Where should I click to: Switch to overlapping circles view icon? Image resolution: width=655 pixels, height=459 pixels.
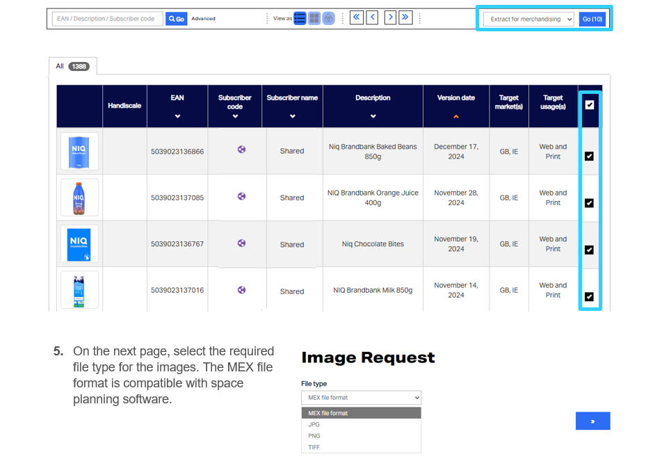click(x=329, y=18)
